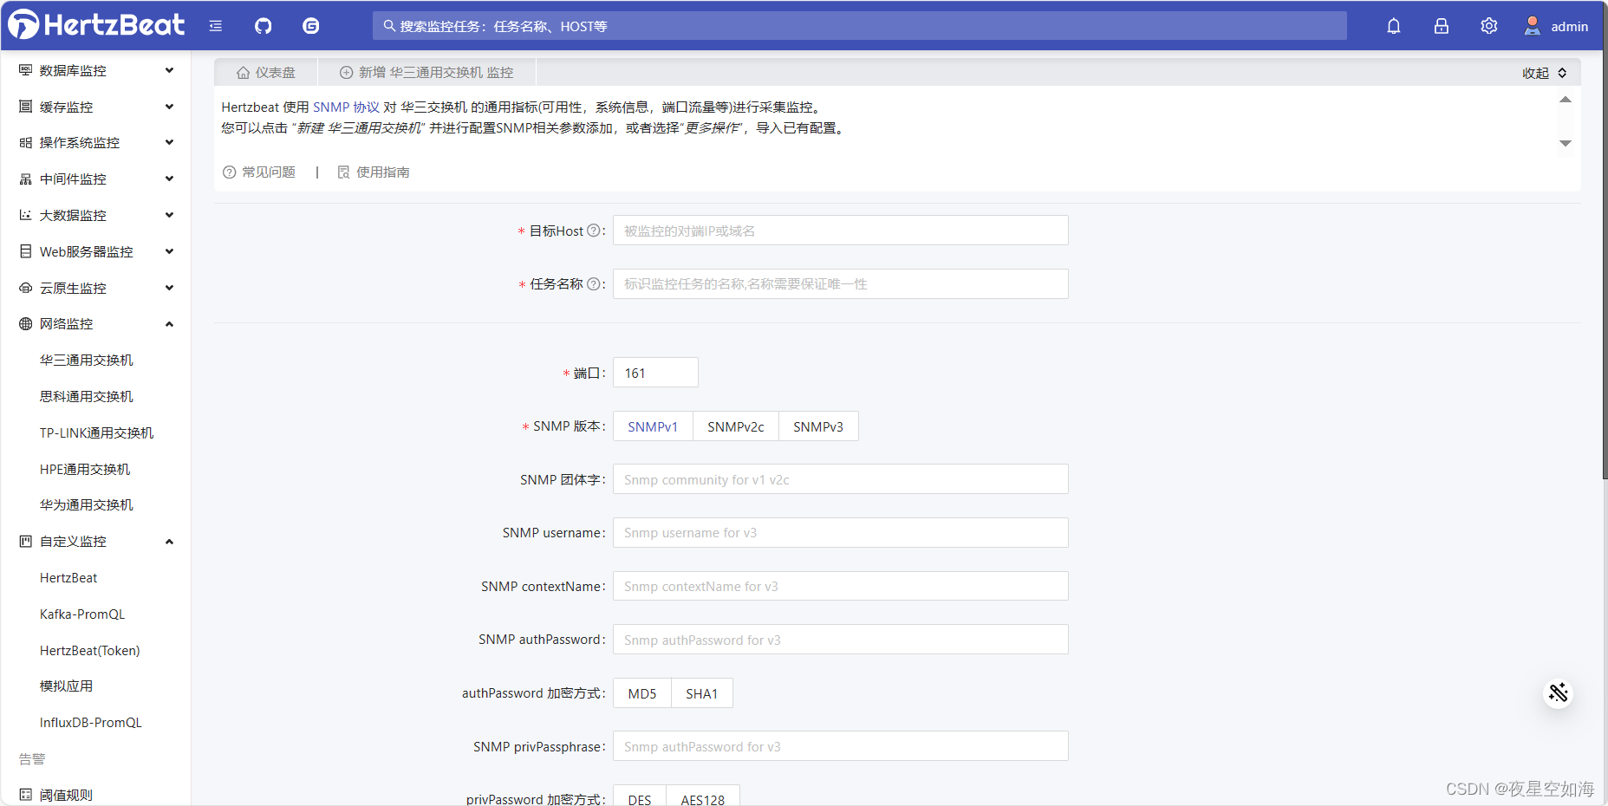Image resolution: width=1608 pixels, height=806 pixels.
Task: Click the Gitee icon in the top bar
Action: [311, 25]
